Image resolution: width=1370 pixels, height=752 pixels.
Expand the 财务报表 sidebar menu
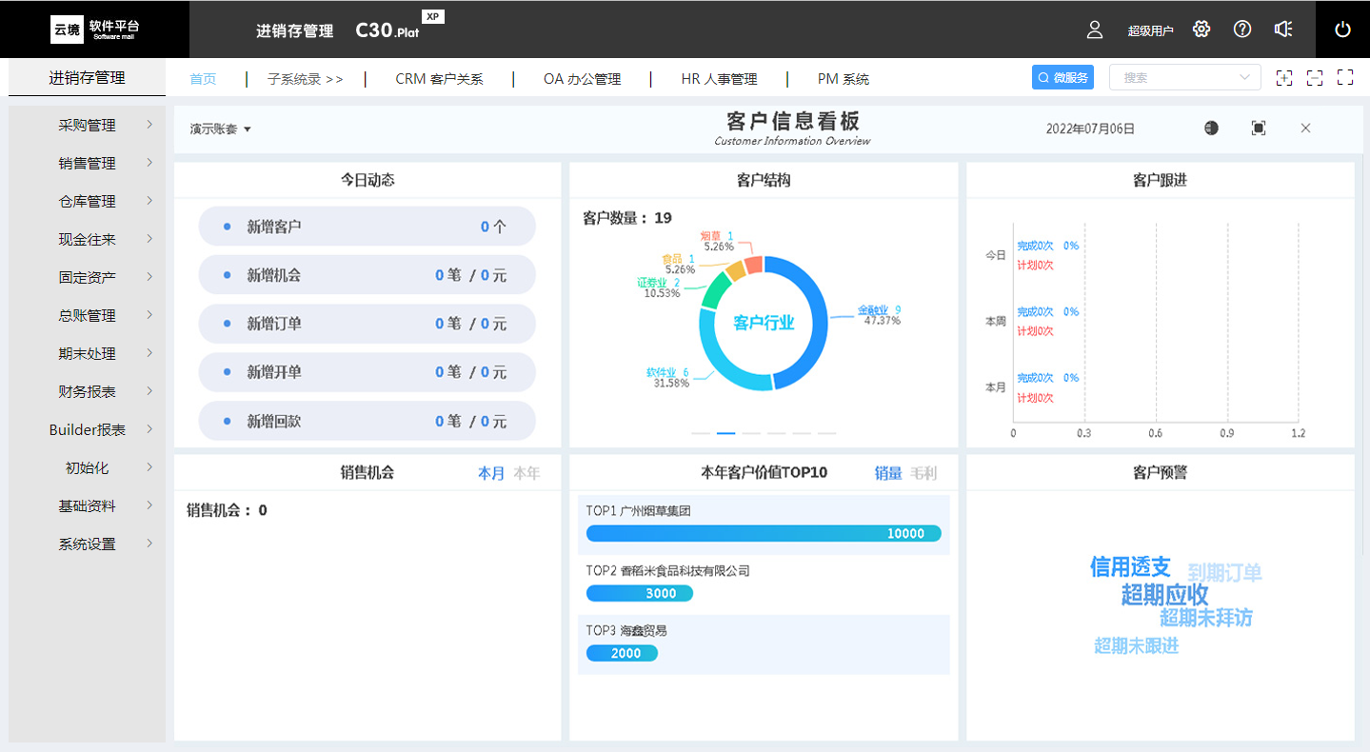(88, 392)
